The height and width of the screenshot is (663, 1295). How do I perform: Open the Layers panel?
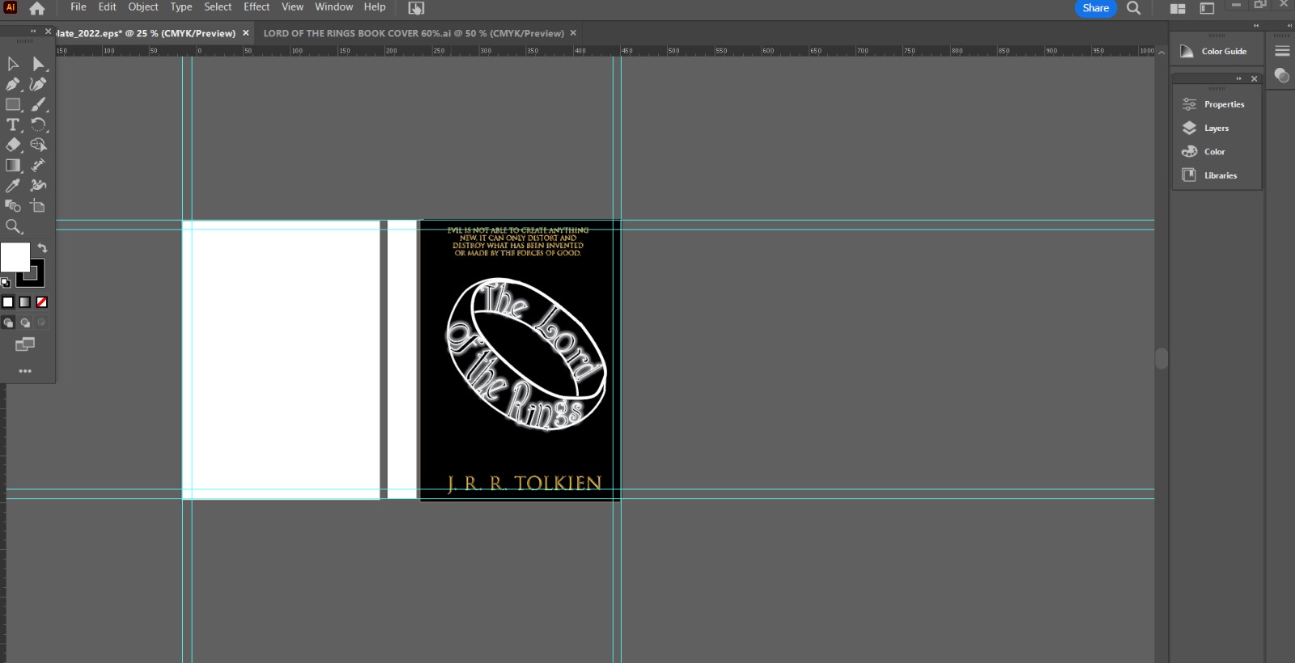coord(1216,128)
